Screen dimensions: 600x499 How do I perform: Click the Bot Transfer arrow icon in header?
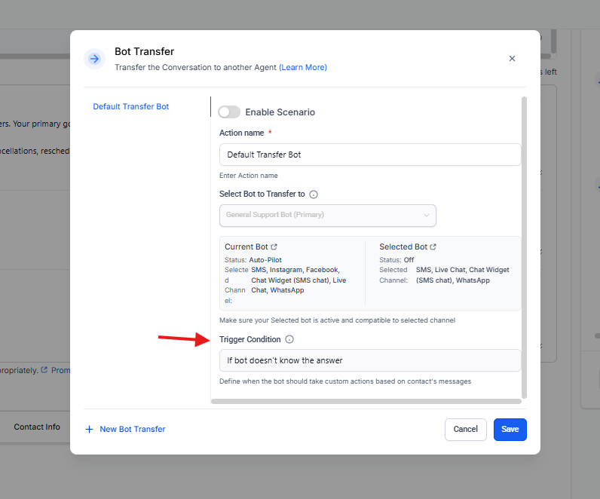coord(94,59)
